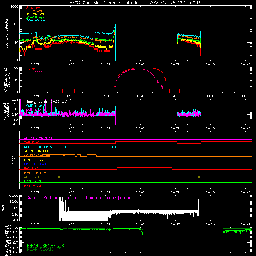Click the HESSI Observing Summary title text
This screenshot has width=256, height=256.
(135, 3)
